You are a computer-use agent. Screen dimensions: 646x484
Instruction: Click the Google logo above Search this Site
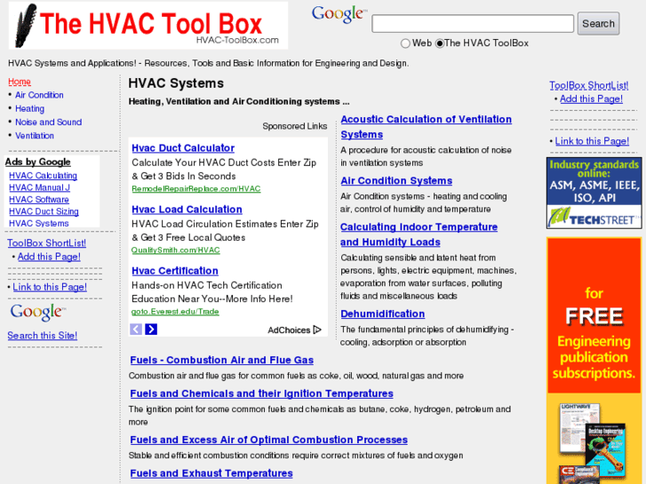click(37, 312)
